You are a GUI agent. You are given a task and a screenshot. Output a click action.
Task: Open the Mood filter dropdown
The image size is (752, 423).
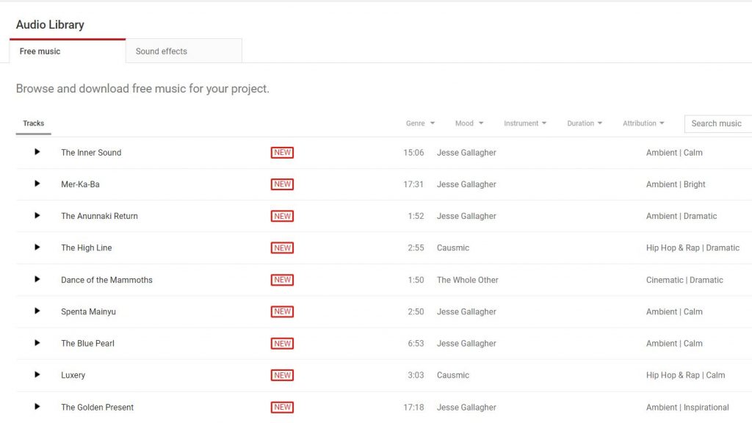point(469,123)
